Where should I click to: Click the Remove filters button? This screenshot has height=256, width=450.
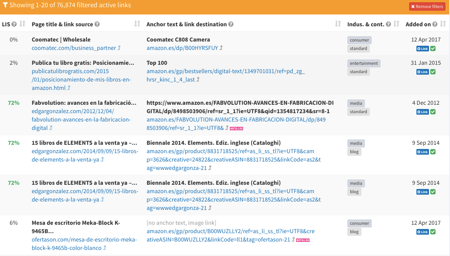tap(427, 6)
